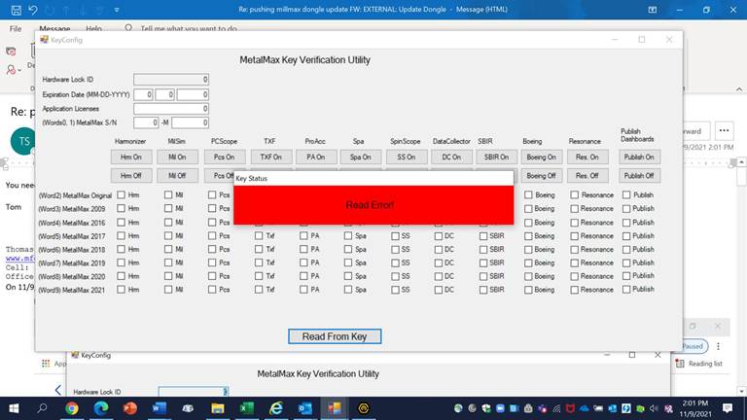Open the Help ribbon tab
The image size is (747, 420).
[x=93, y=28]
